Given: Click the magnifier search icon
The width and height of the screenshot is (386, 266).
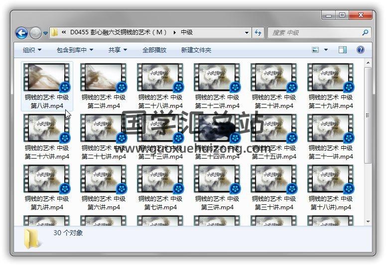Looking at the screenshot, I should click(x=365, y=32).
